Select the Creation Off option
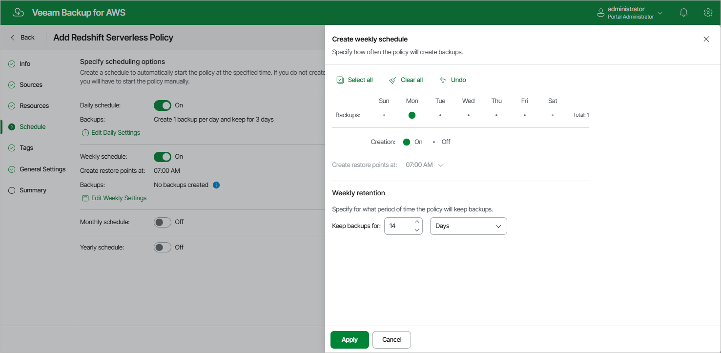721x353 pixels. (434, 142)
